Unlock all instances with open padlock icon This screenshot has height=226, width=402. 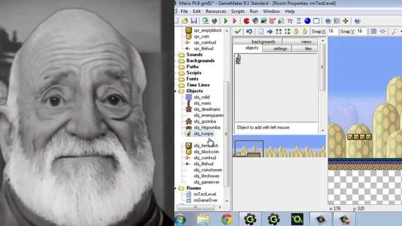305,31
